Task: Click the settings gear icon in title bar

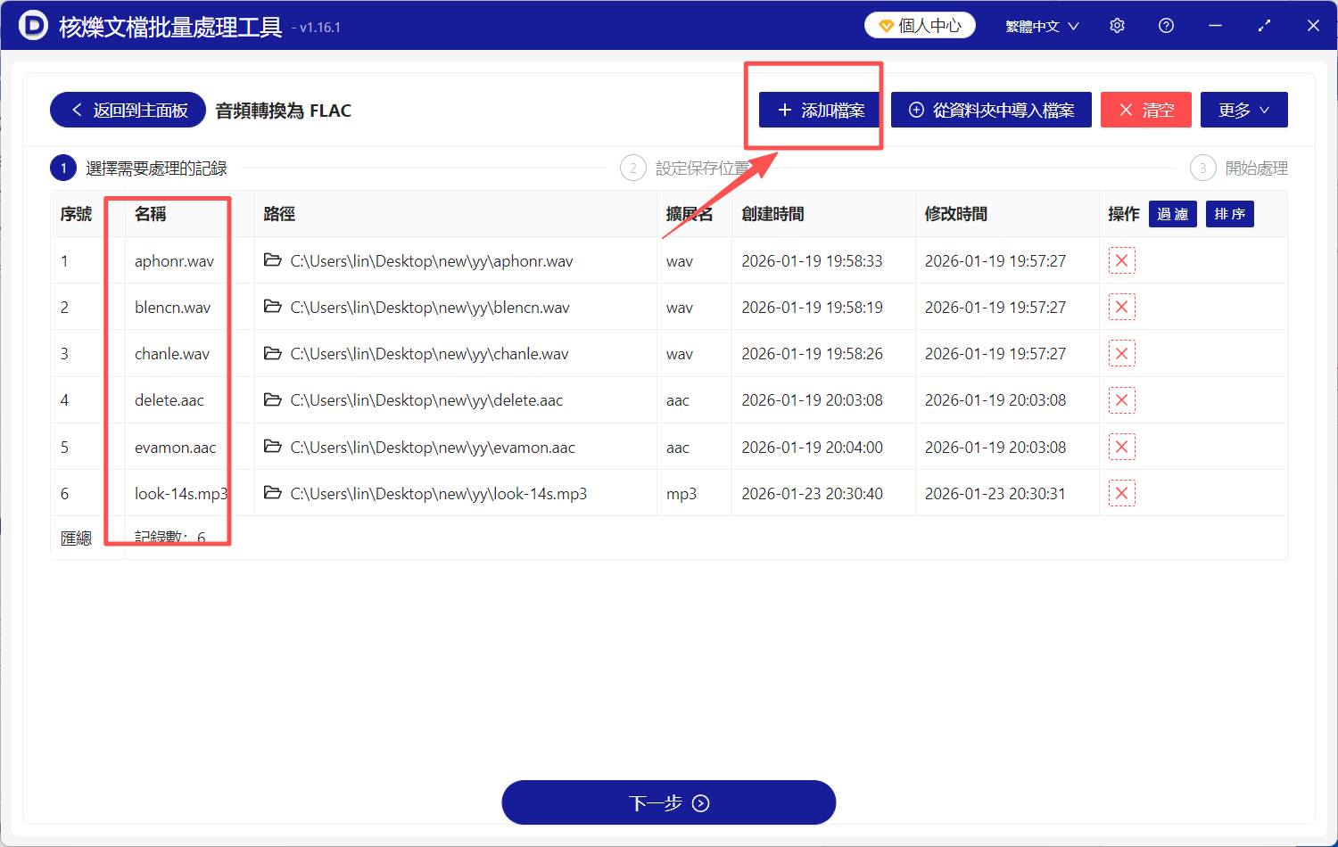Action: click(x=1117, y=26)
